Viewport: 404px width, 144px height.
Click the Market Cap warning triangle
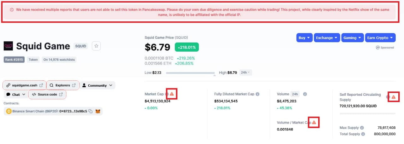172,94
